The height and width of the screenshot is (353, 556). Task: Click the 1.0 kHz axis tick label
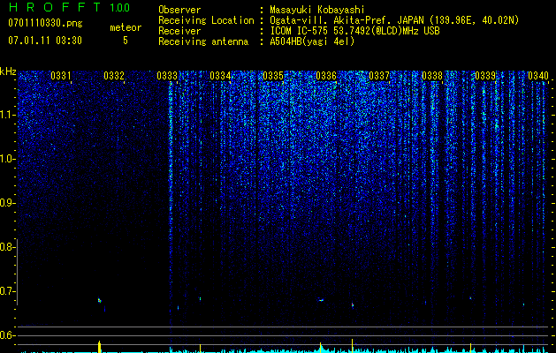(6, 159)
